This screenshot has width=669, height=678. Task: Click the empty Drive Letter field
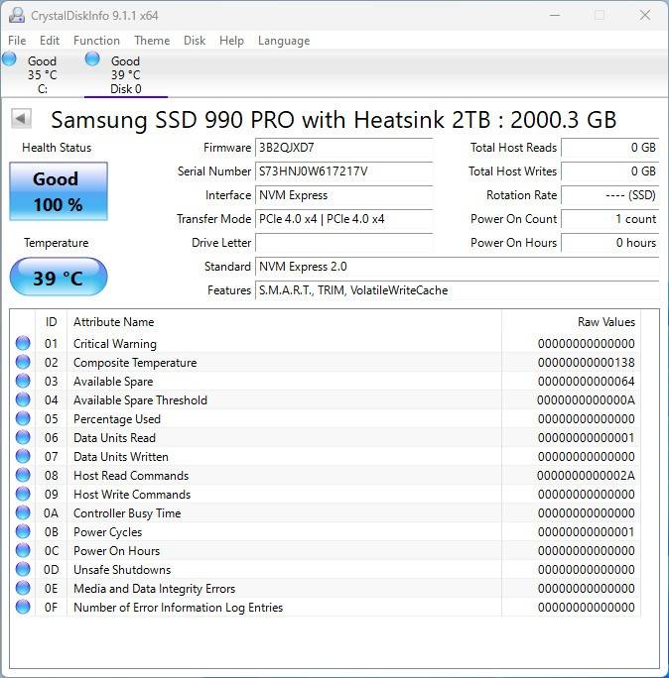[343, 243]
